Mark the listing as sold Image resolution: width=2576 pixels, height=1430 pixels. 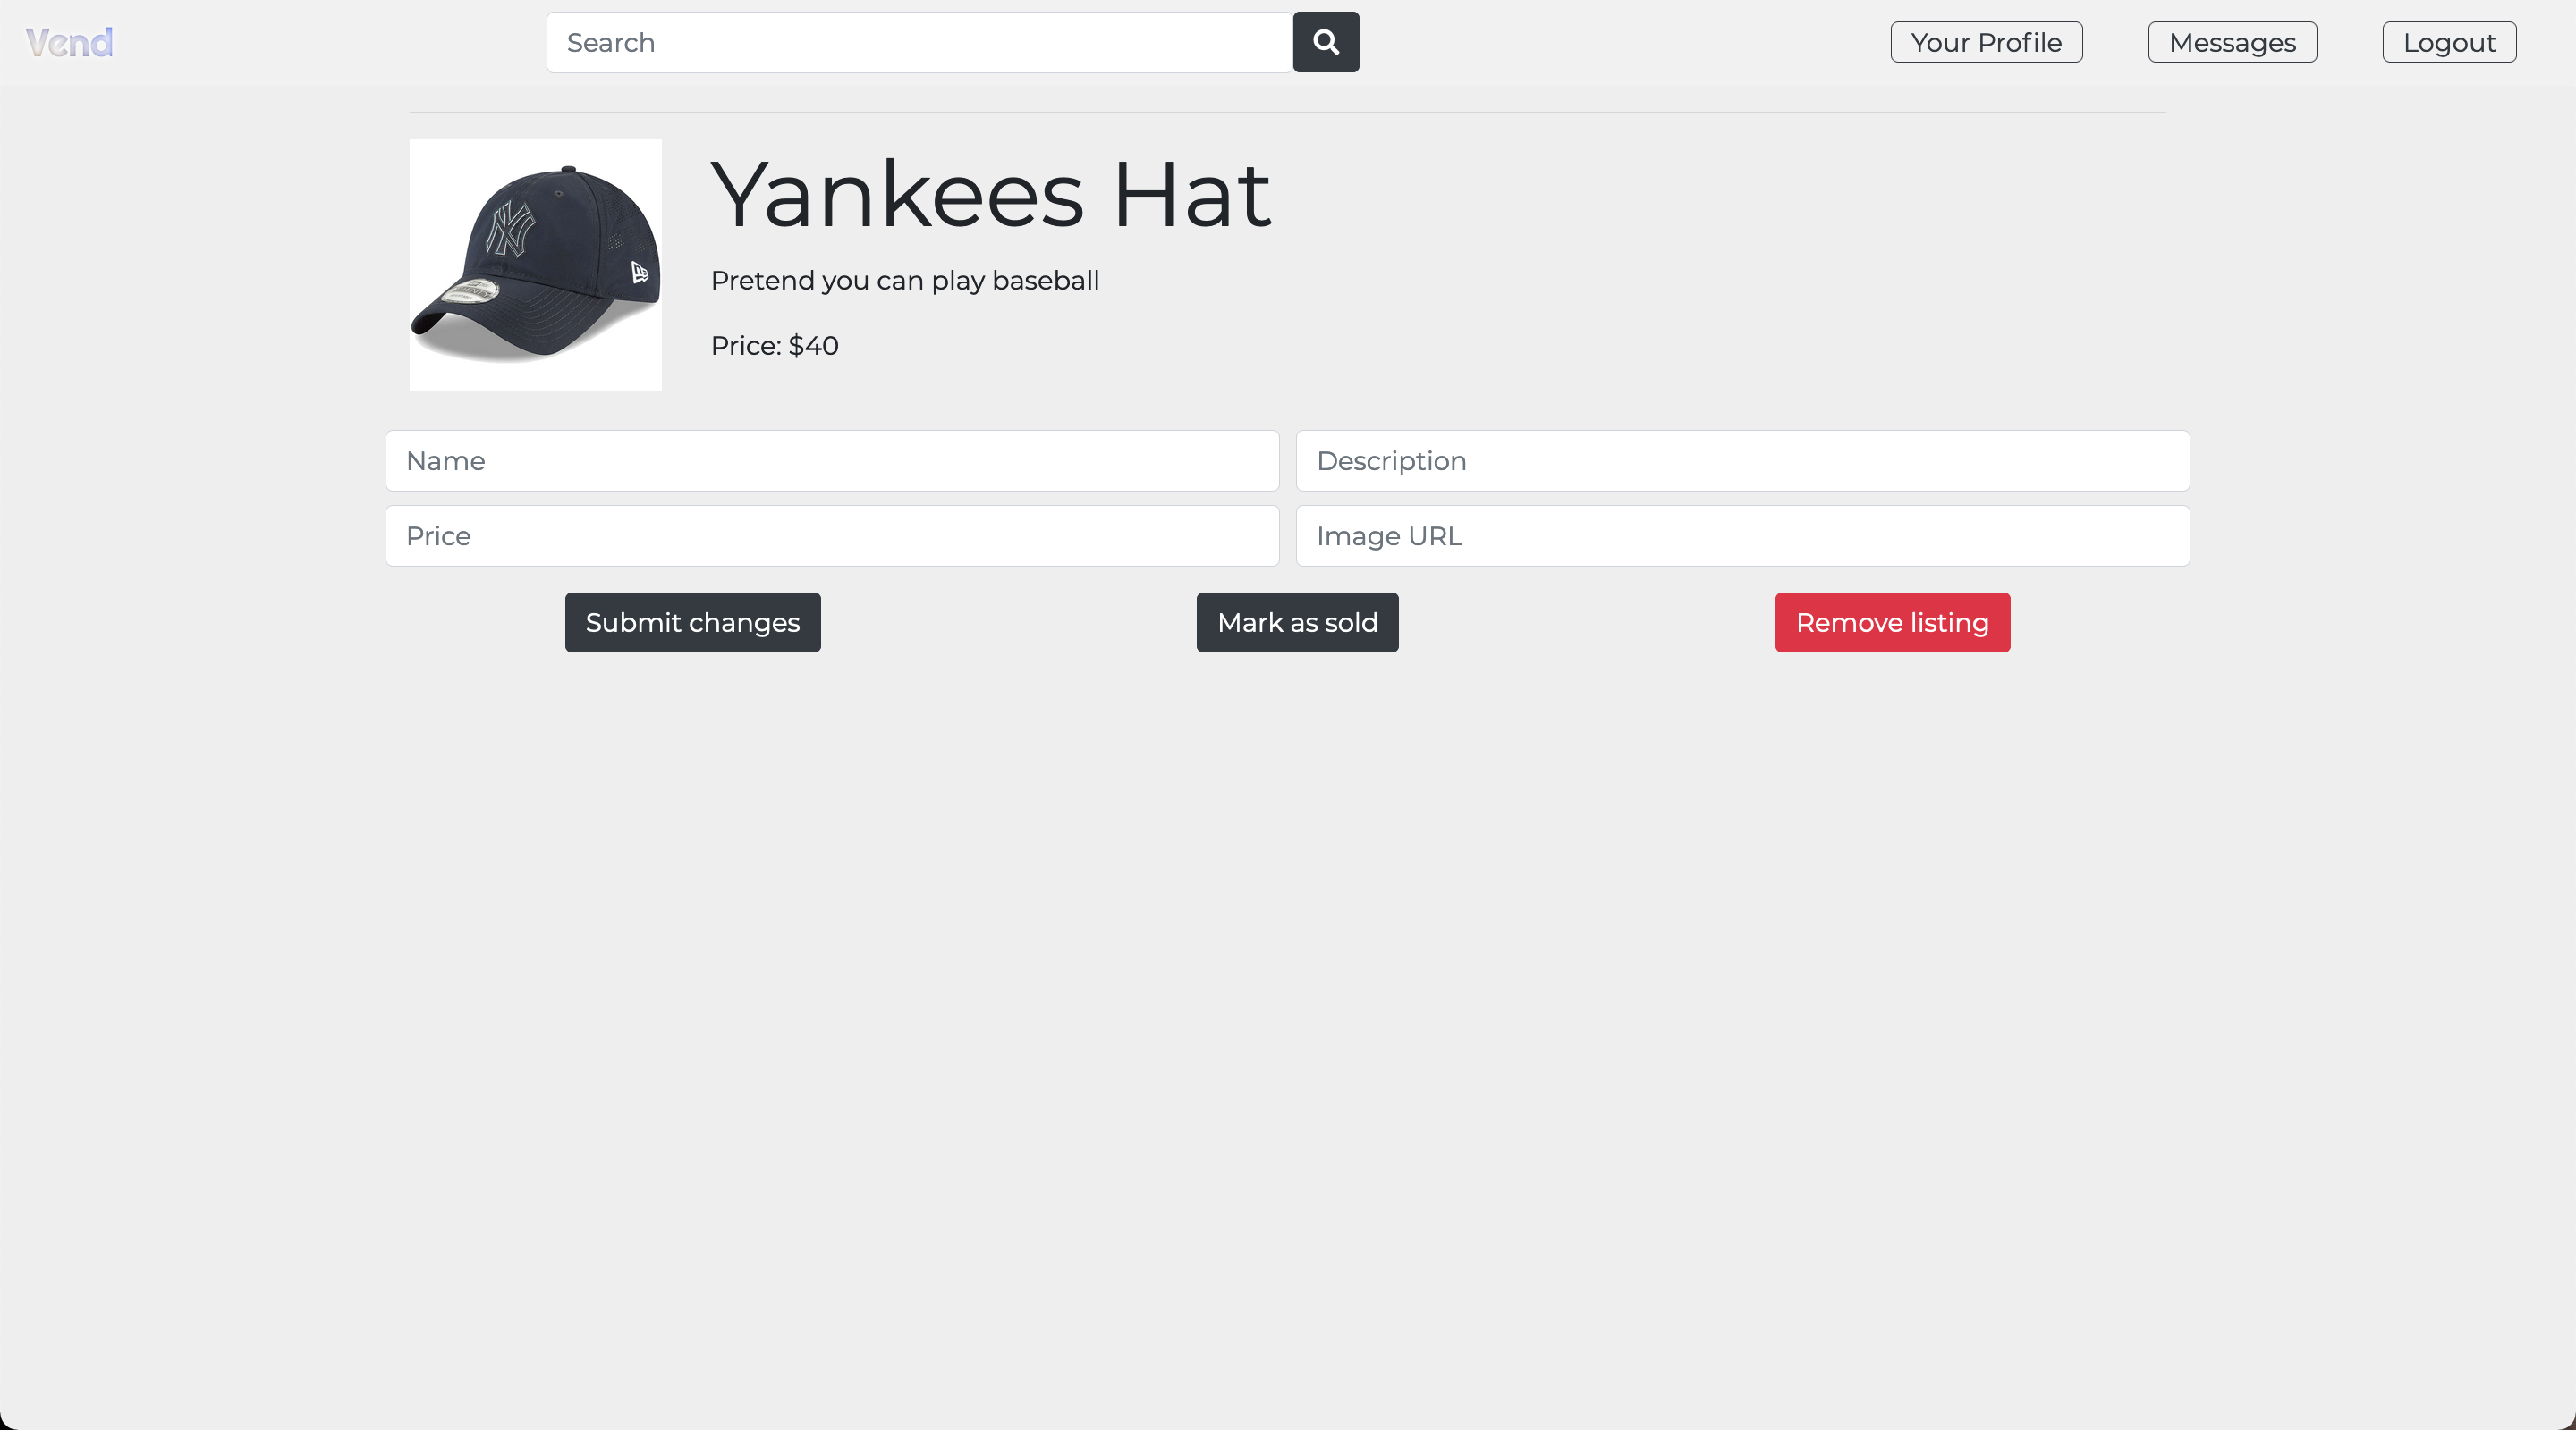click(x=1297, y=623)
